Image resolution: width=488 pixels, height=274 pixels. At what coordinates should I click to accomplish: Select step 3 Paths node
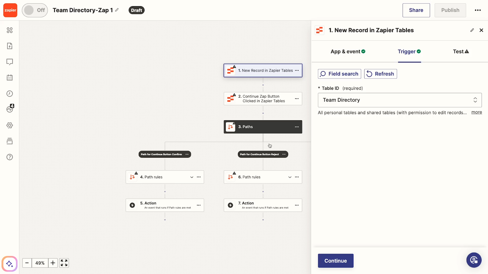click(263, 127)
